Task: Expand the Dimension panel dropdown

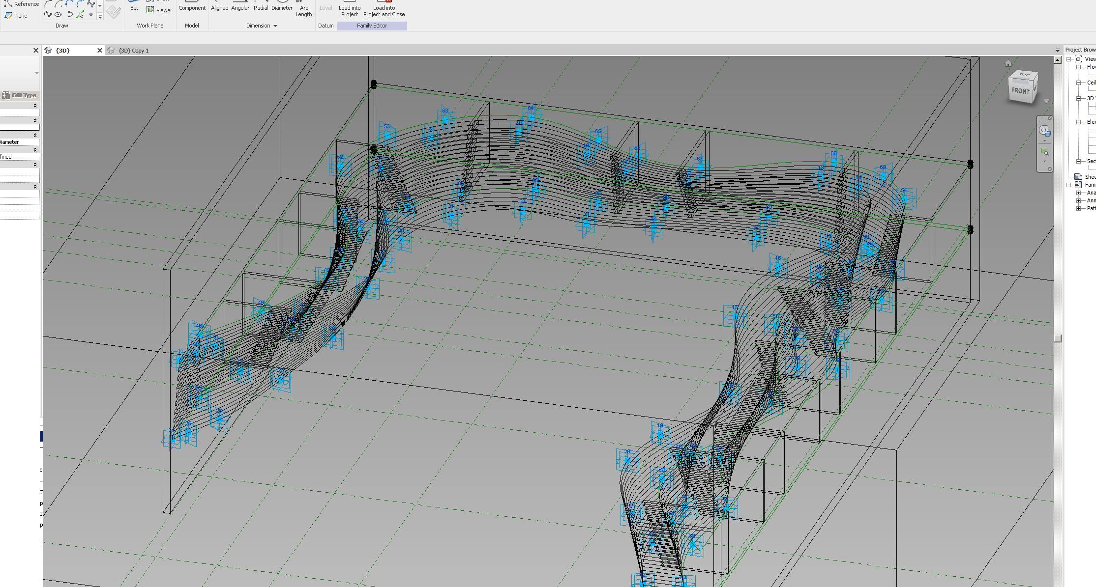Action: (x=275, y=26)
